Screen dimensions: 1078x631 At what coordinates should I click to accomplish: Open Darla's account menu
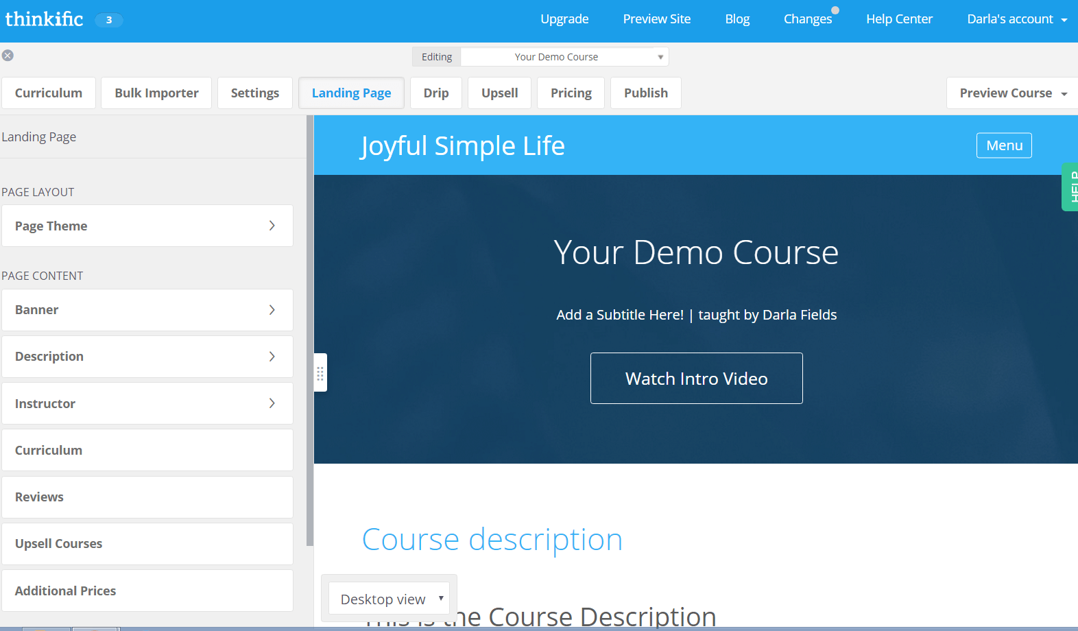tap(1016, 19)
